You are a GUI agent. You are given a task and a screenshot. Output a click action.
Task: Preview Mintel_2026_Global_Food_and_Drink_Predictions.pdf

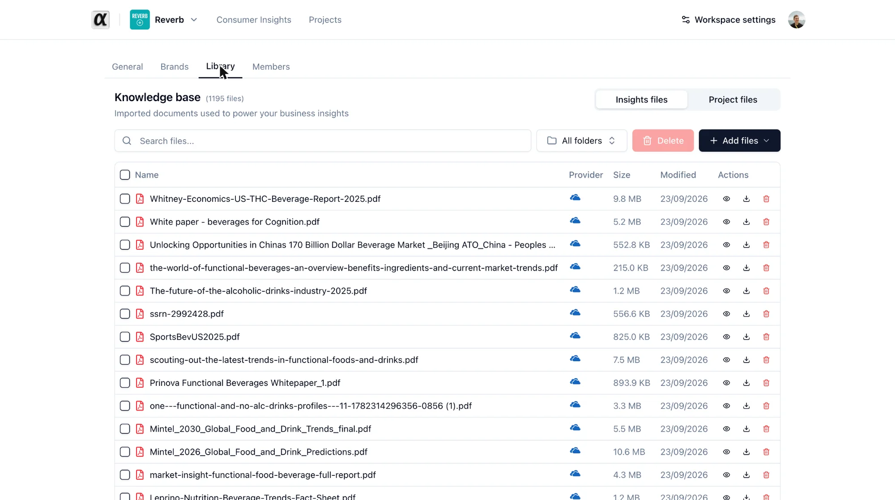pyautogui.click(x=726, y=452)
